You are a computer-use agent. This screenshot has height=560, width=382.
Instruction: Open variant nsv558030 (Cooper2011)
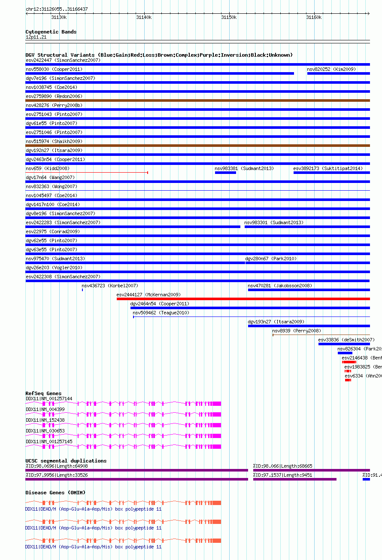tap(54, 69)
